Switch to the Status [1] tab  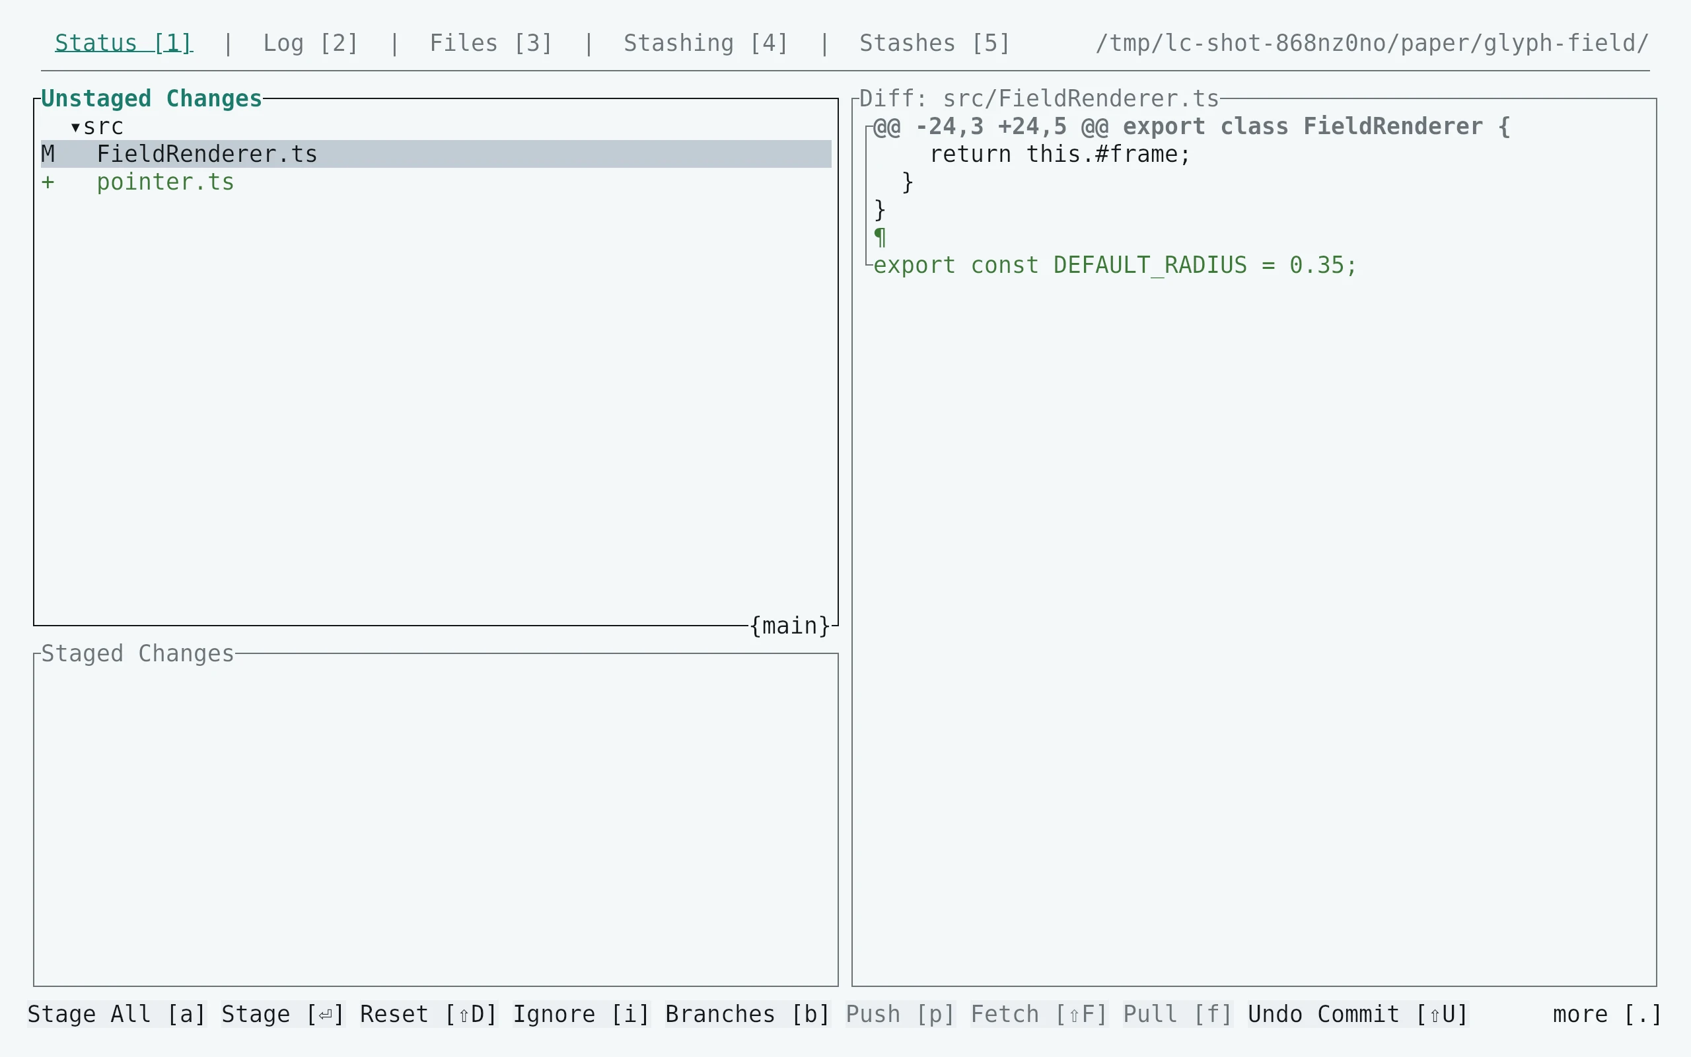click(124, 44)
